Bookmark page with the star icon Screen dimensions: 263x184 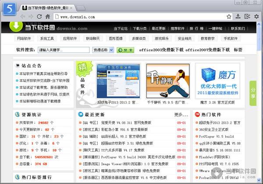(x=229, y=17)
